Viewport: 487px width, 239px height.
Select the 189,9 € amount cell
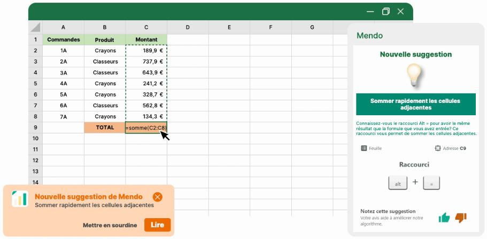(x=146, y=51)
